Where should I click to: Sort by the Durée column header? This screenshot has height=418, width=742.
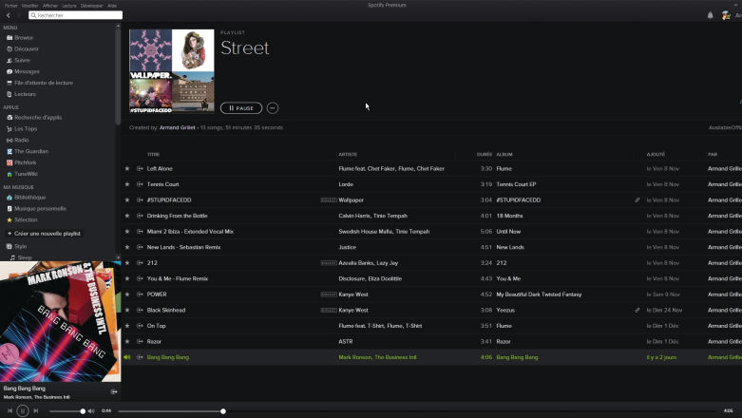[485, 154]
